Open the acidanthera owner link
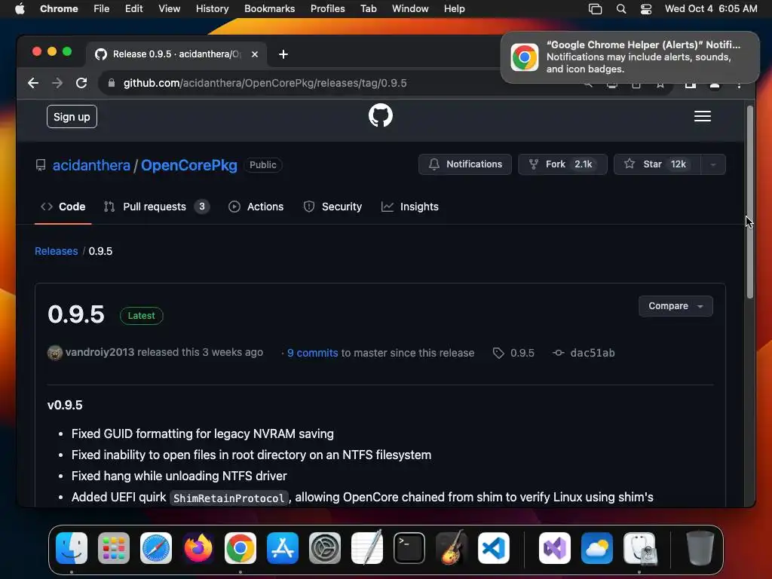The height and width of the screenshot is (579, 772). (x=91, y=165)
